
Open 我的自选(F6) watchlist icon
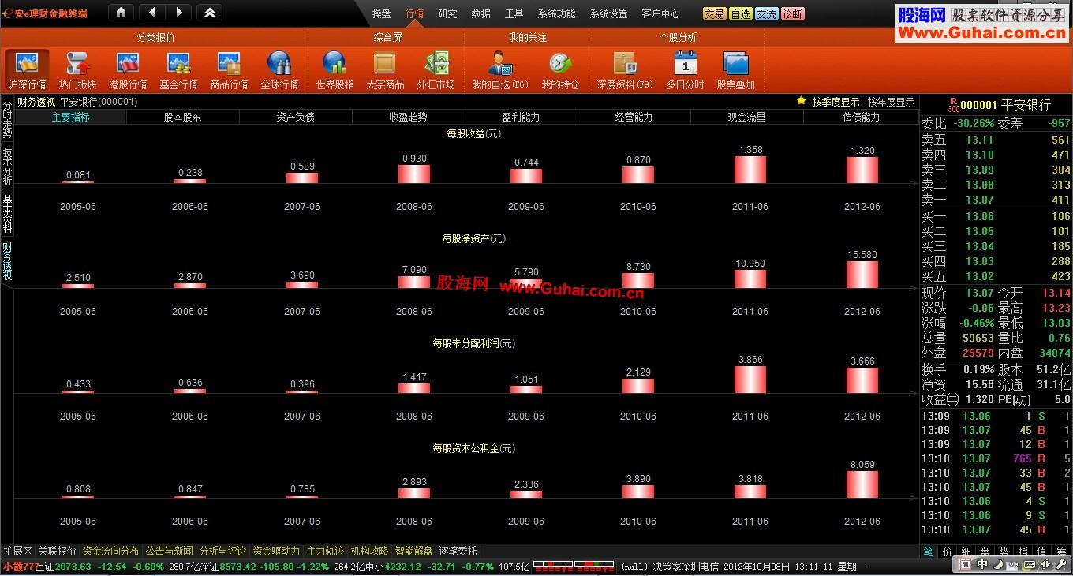500,70
